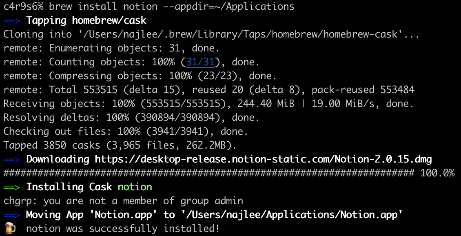
Task: Open the underlined 31/31 link
Action: [200, 62]
